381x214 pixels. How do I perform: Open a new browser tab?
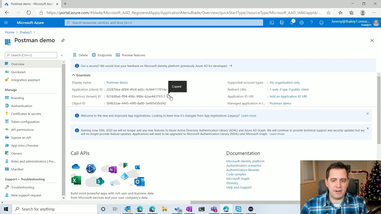pos(65,4)
